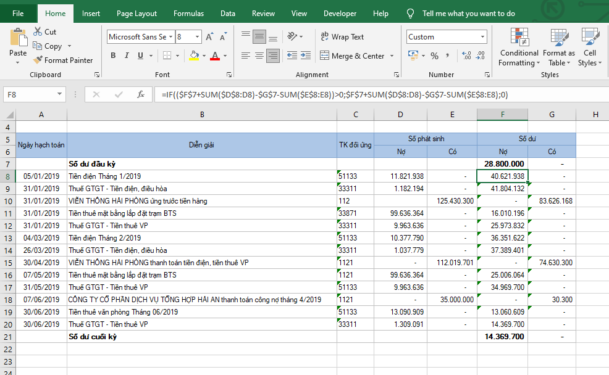Toggle Bold formatting
Viewport: 609px width, 375px height.
coord(113,56)
